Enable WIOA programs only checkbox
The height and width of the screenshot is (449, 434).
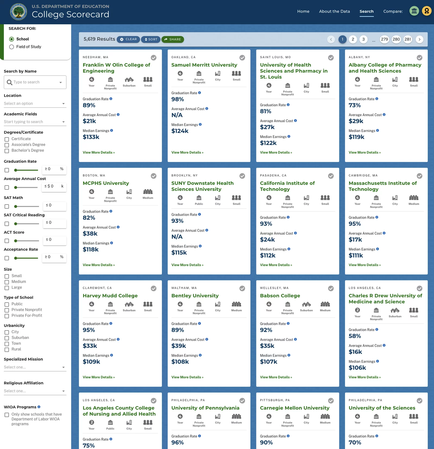pos(7,415)
